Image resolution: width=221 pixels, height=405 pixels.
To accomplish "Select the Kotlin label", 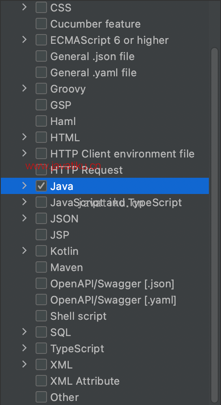I will pyautogui.click(x=64, y=251).
